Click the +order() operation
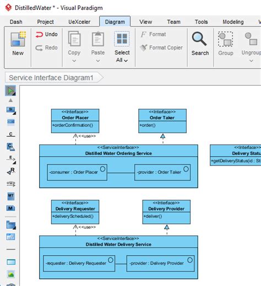Image resolution: width=261 pixels, height=286 pixels. click(x=148, y=125)
